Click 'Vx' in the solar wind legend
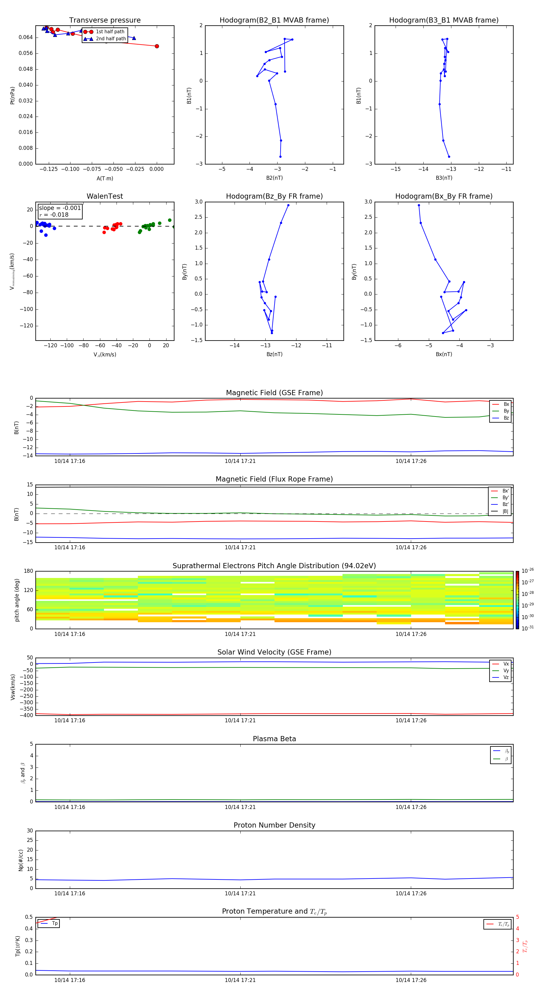This screenshot has width=549, height=1007. [501, 664]
